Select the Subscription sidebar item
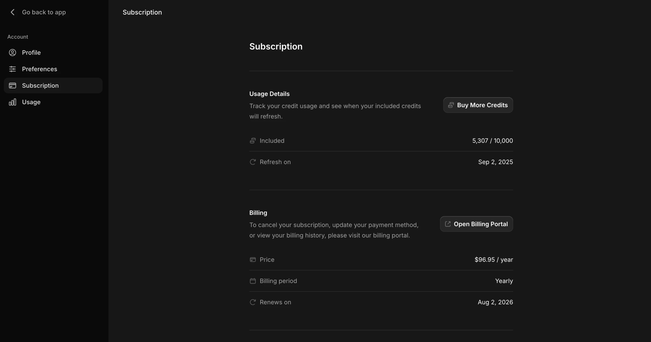The image size is (651, 342). click(40, 85)
